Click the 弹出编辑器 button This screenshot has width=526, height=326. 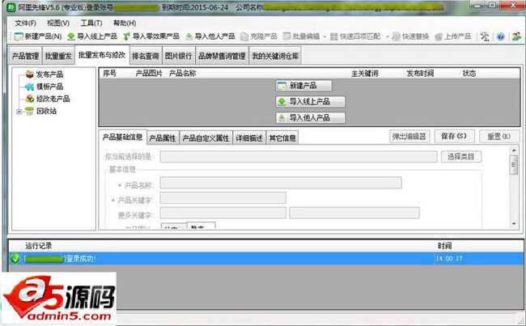point(409,137)
